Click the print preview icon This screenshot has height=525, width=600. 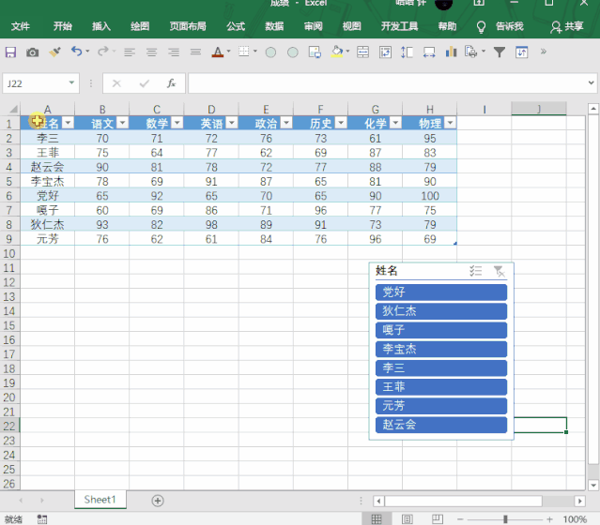pos(471,52)
